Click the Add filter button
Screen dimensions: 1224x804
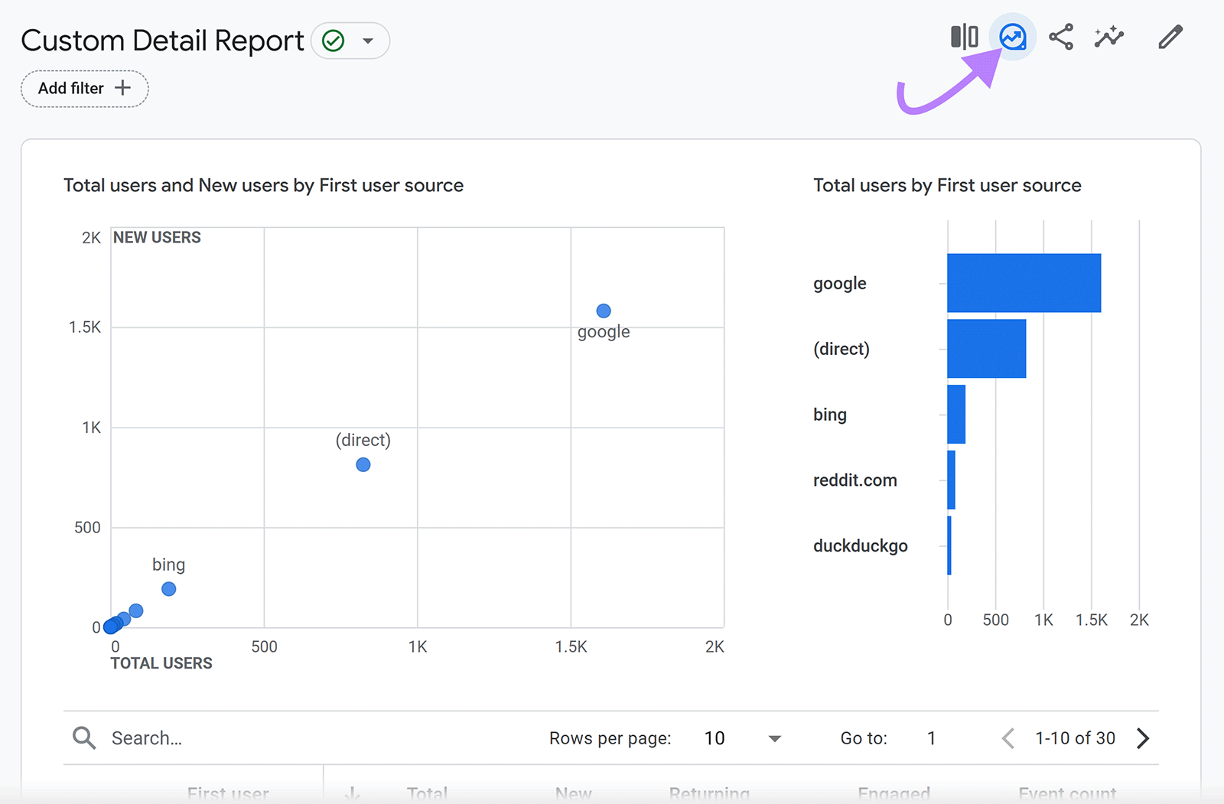pos(84,88)
